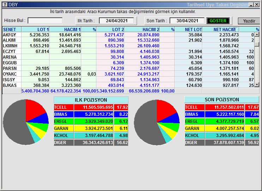Click the NET HACIM value 2.233.473
The width and height of the screenshot is (262, 191).
coord(229,35)
